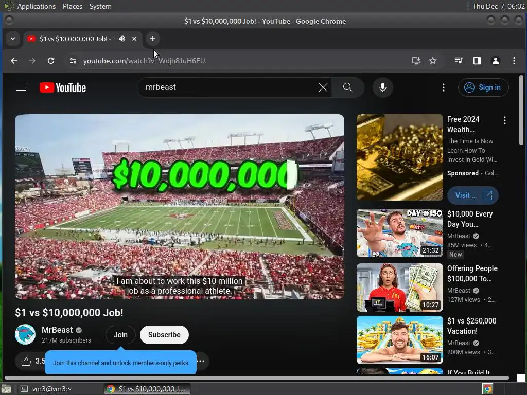The image size is (527, 395).
Task: Play the $1 vs $250,000 Vacation thumbnail
Action: [399, 340]
